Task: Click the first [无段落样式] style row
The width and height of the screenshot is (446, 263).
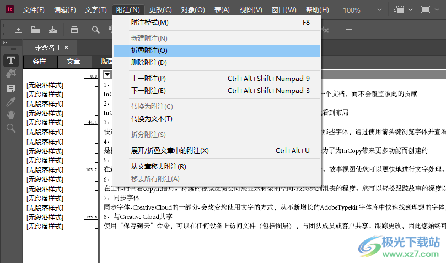Action: click(45, 85)
